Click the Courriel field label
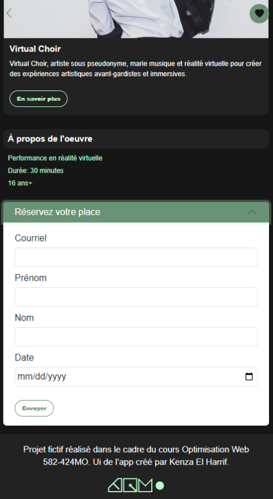 point(30,238)
